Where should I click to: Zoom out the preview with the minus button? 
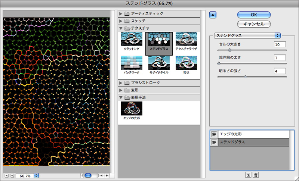click(7, 175)
